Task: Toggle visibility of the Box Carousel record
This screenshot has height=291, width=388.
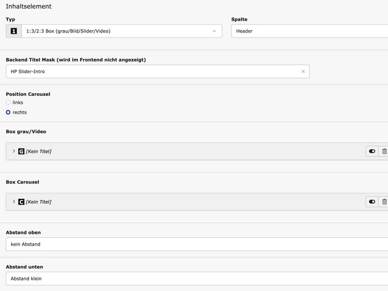Action: coord(372,202)
